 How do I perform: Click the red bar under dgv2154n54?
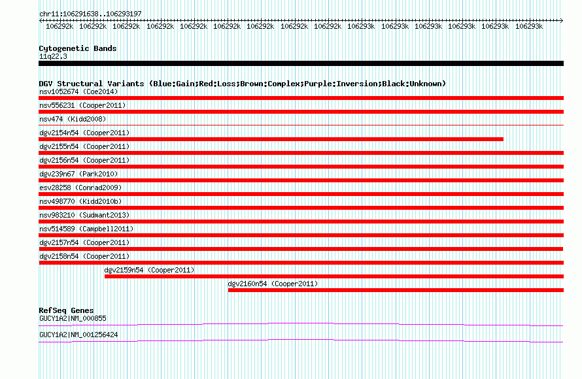[x=271, y=139]
